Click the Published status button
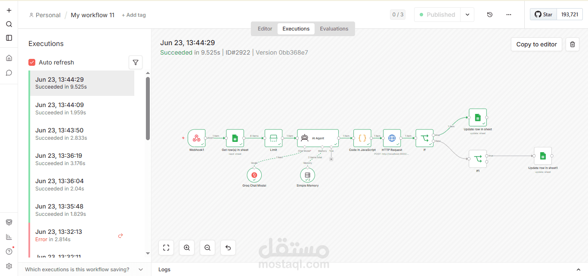588x276 pixels. 437,15
